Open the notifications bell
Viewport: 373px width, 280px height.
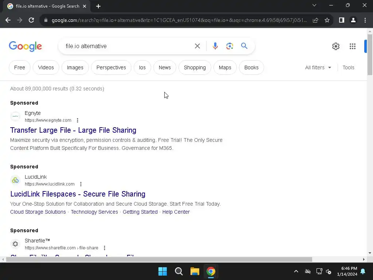(x=363, y=271)
